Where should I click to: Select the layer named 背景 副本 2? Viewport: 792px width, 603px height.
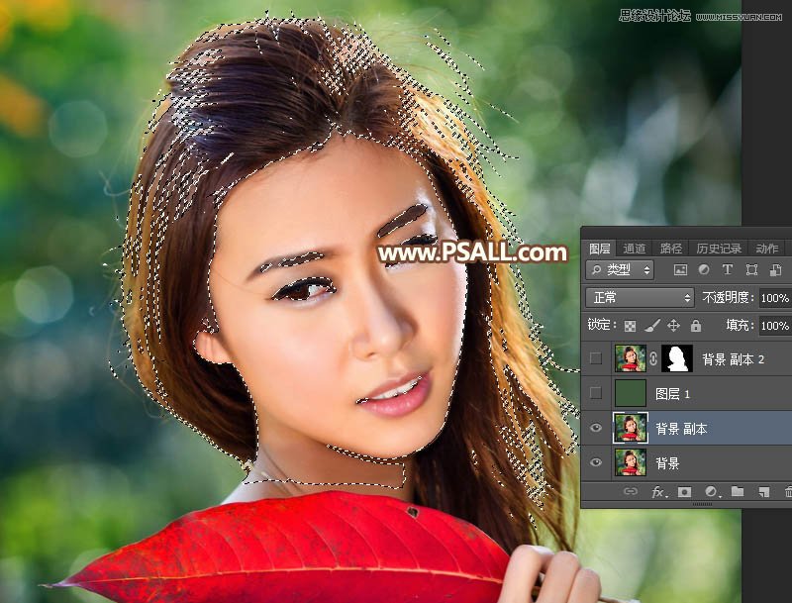(734, 359)
